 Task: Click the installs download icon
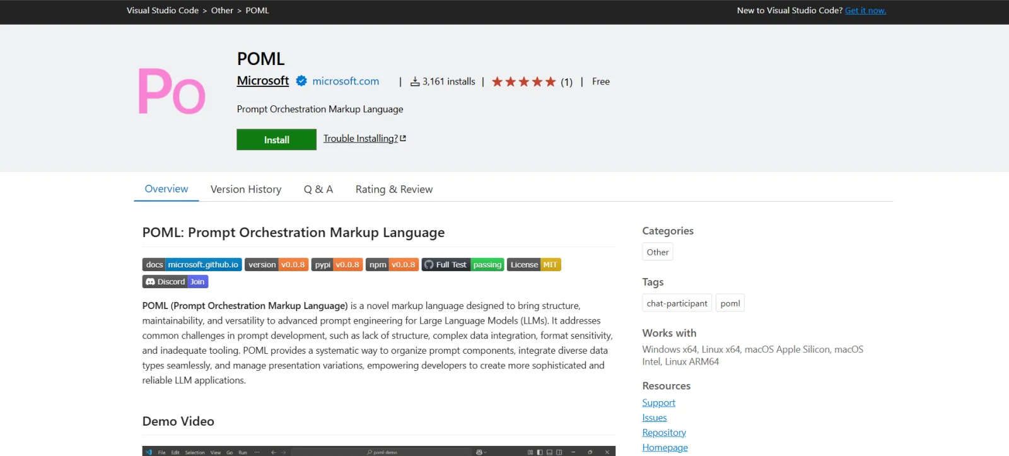[x=415, y=81]
